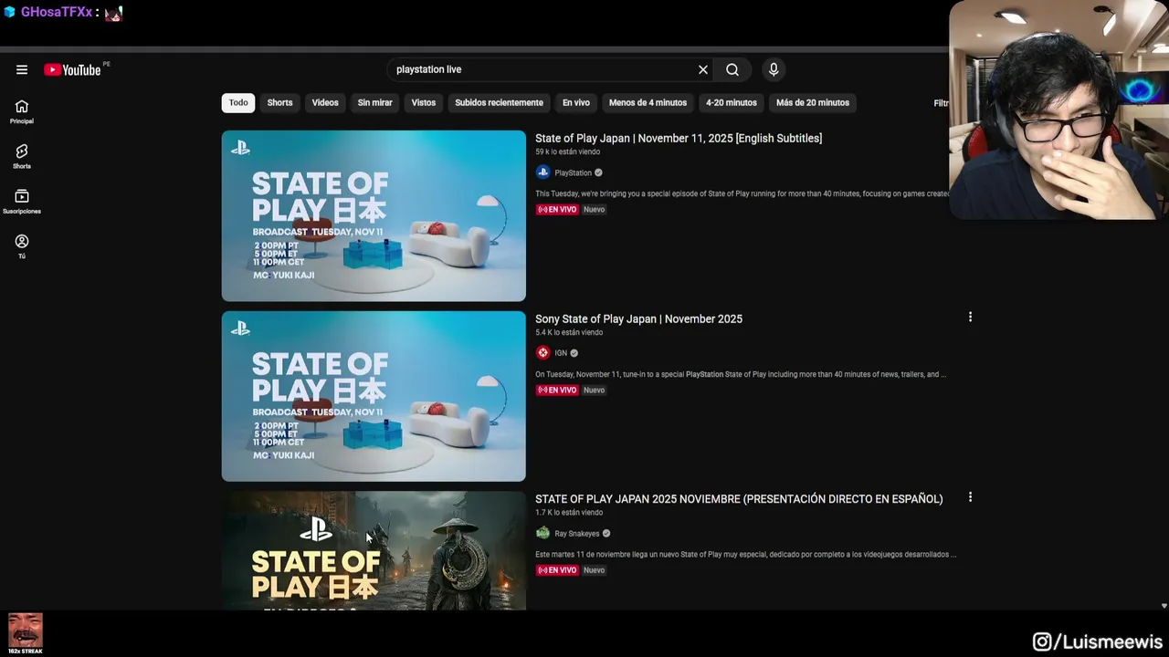This screenshot has width=1169, height=657.
Task: Open Ray Snakeyes State of Play thumbnail
Action: click(374, 550)
